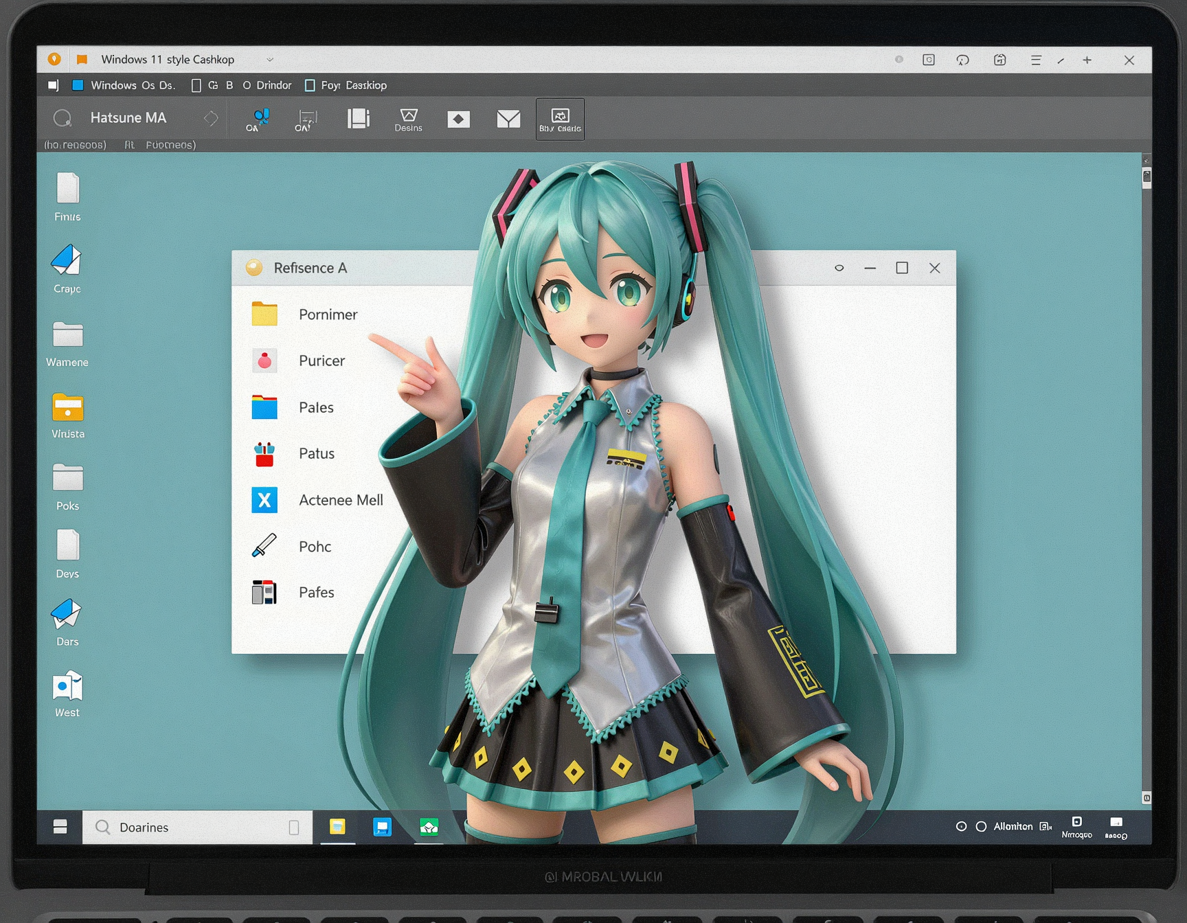Click the Nrroquo system tray icon
The width and height of the screenshot is (1187, 923).
(1076, 827)
